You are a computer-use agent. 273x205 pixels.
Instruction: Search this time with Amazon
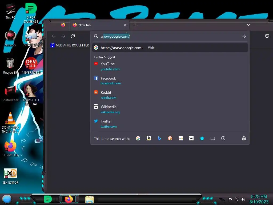(149, 139)
